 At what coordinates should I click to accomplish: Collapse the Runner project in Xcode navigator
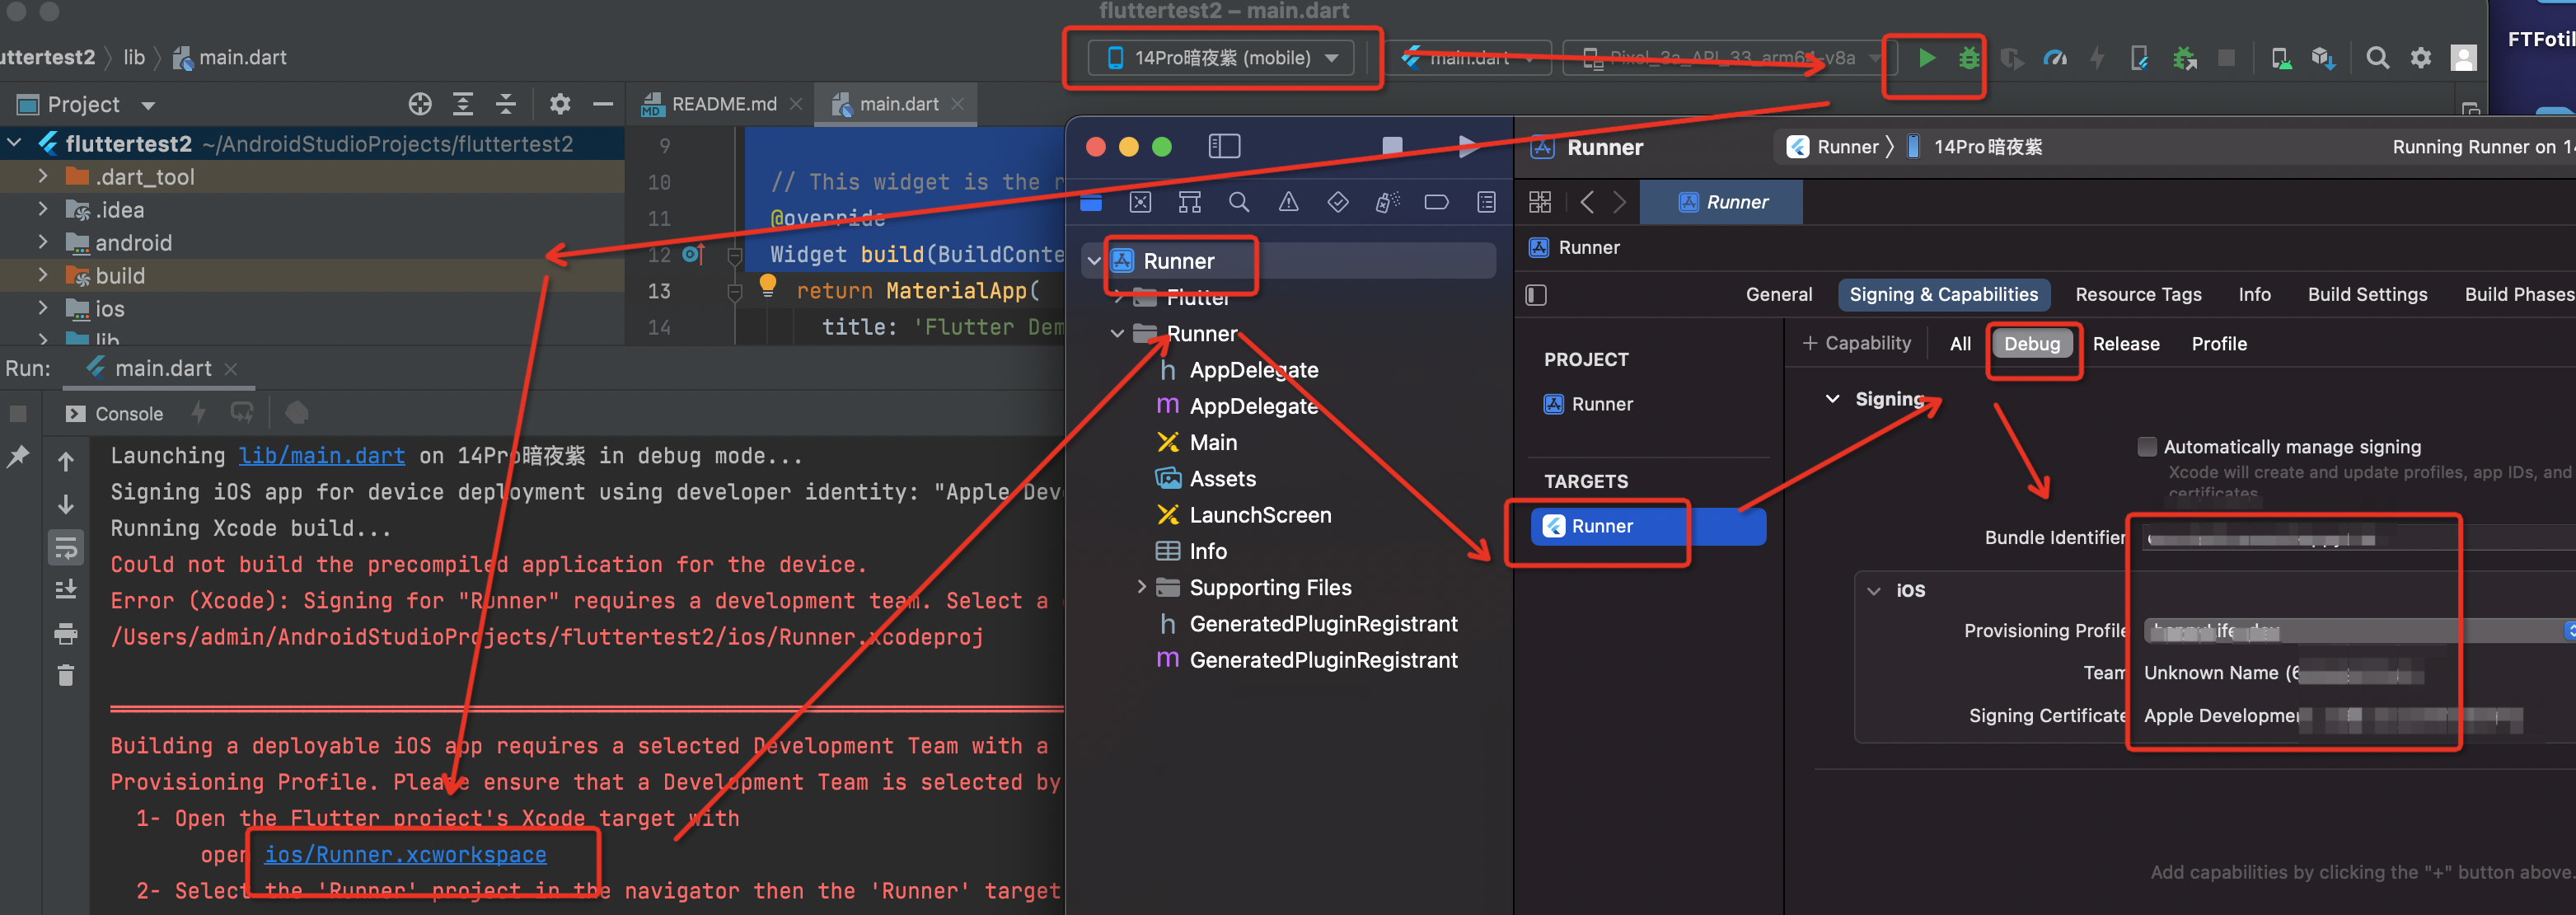pos(1094,261)
